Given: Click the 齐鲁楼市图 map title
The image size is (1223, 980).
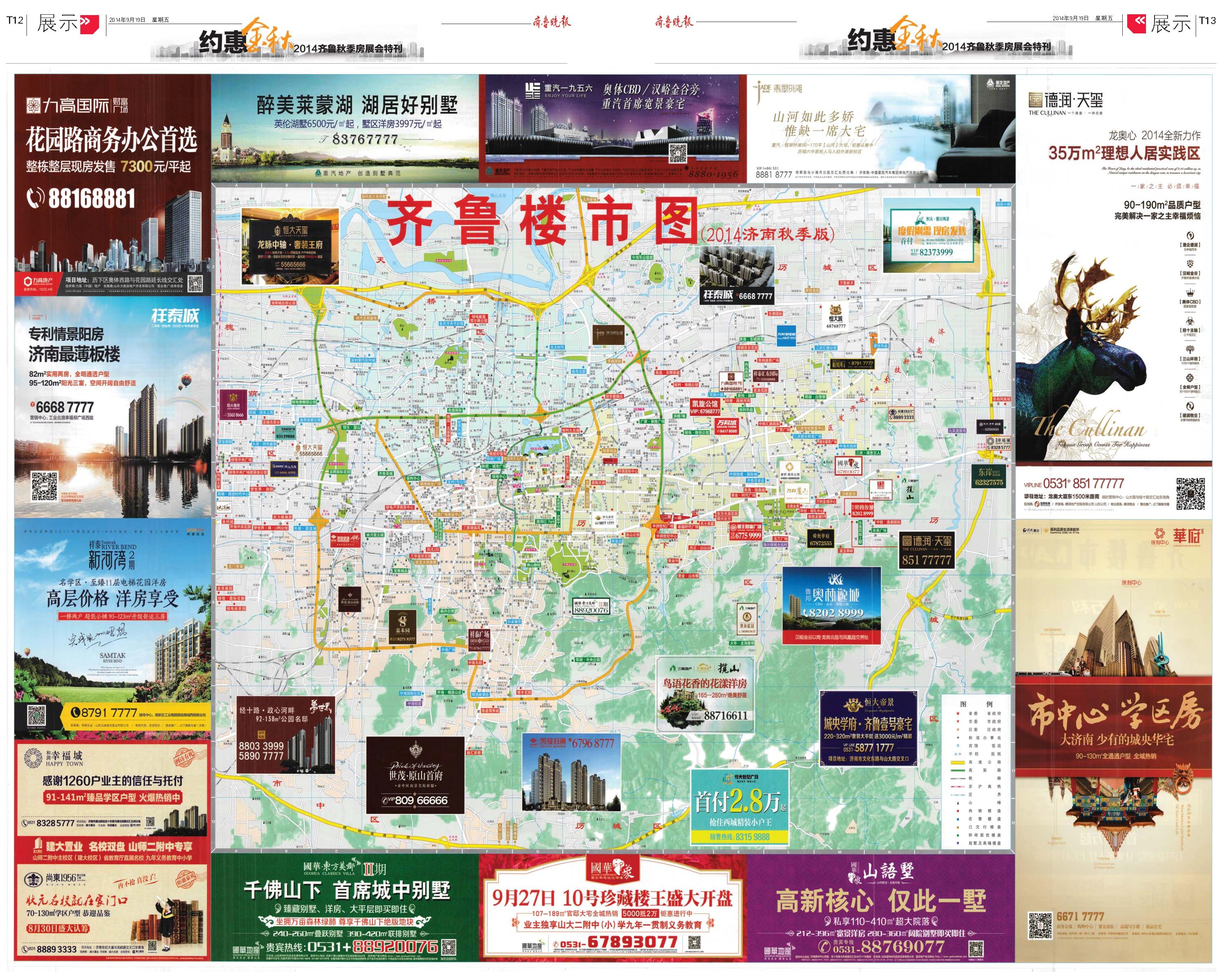Looking at the screenshot, I should 542,221.
